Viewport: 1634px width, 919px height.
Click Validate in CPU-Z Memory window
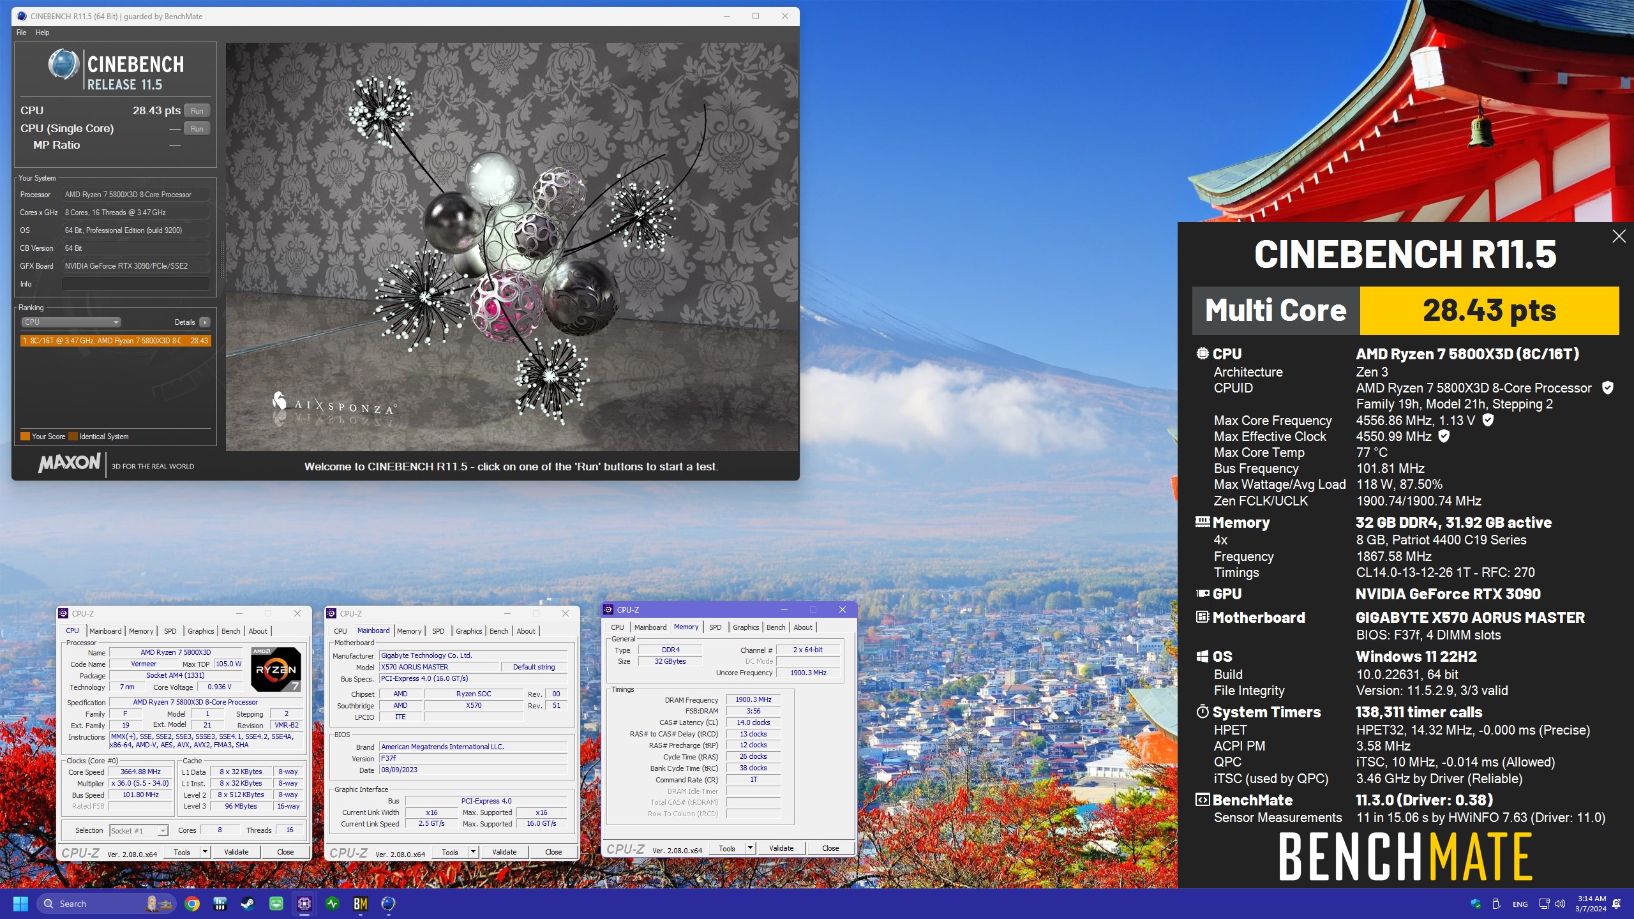click(x=781, y=848)
